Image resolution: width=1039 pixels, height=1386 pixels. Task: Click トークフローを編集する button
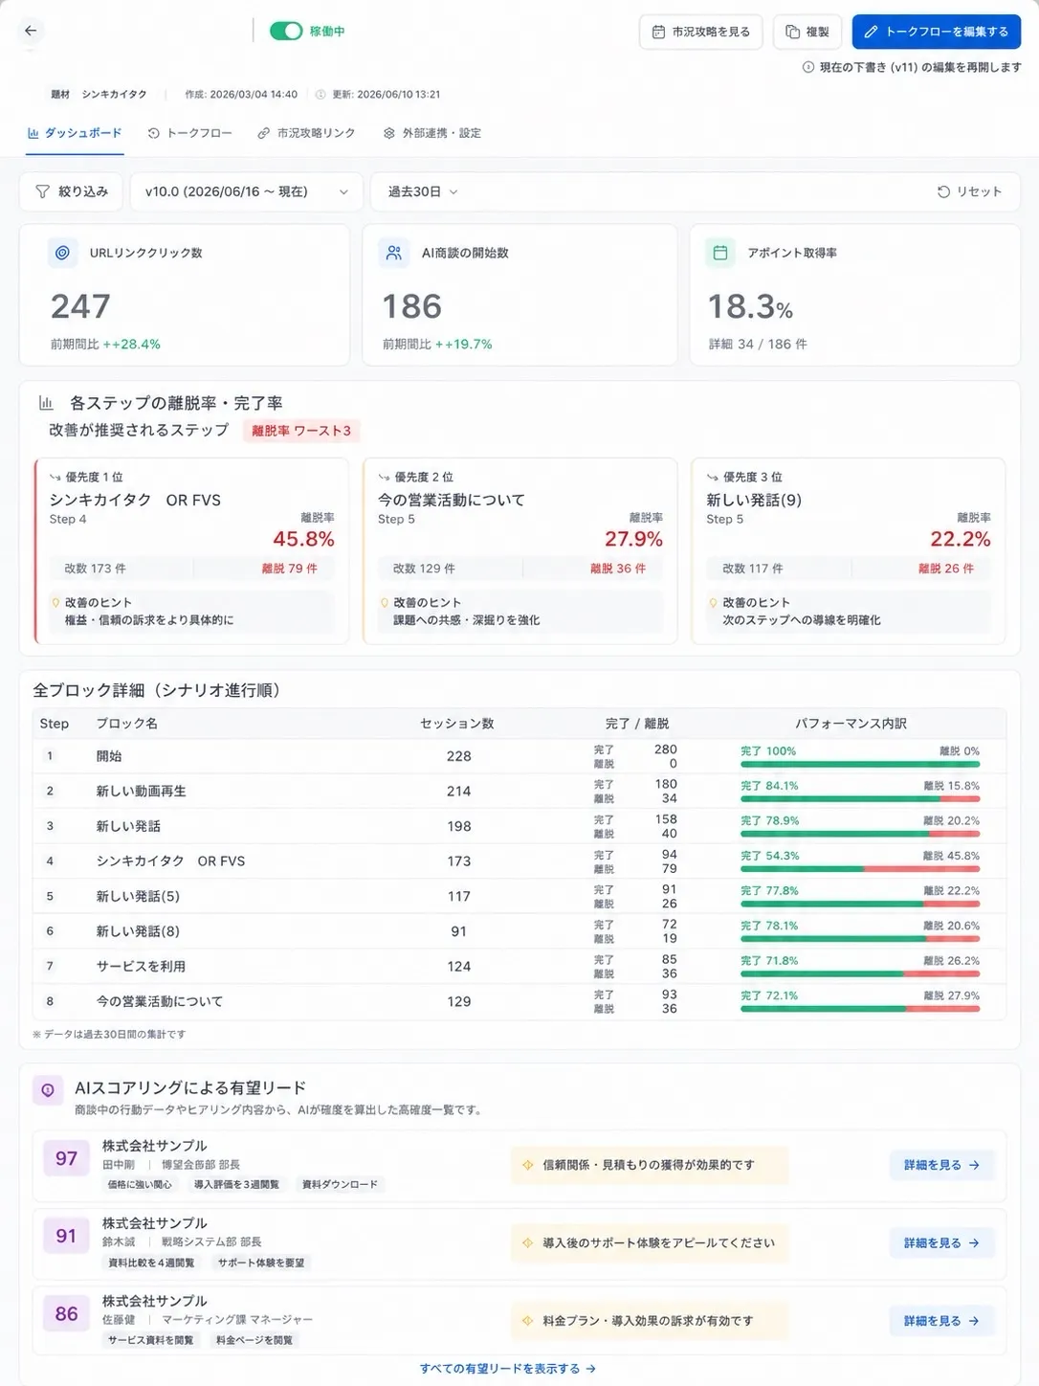click(936, 32)
